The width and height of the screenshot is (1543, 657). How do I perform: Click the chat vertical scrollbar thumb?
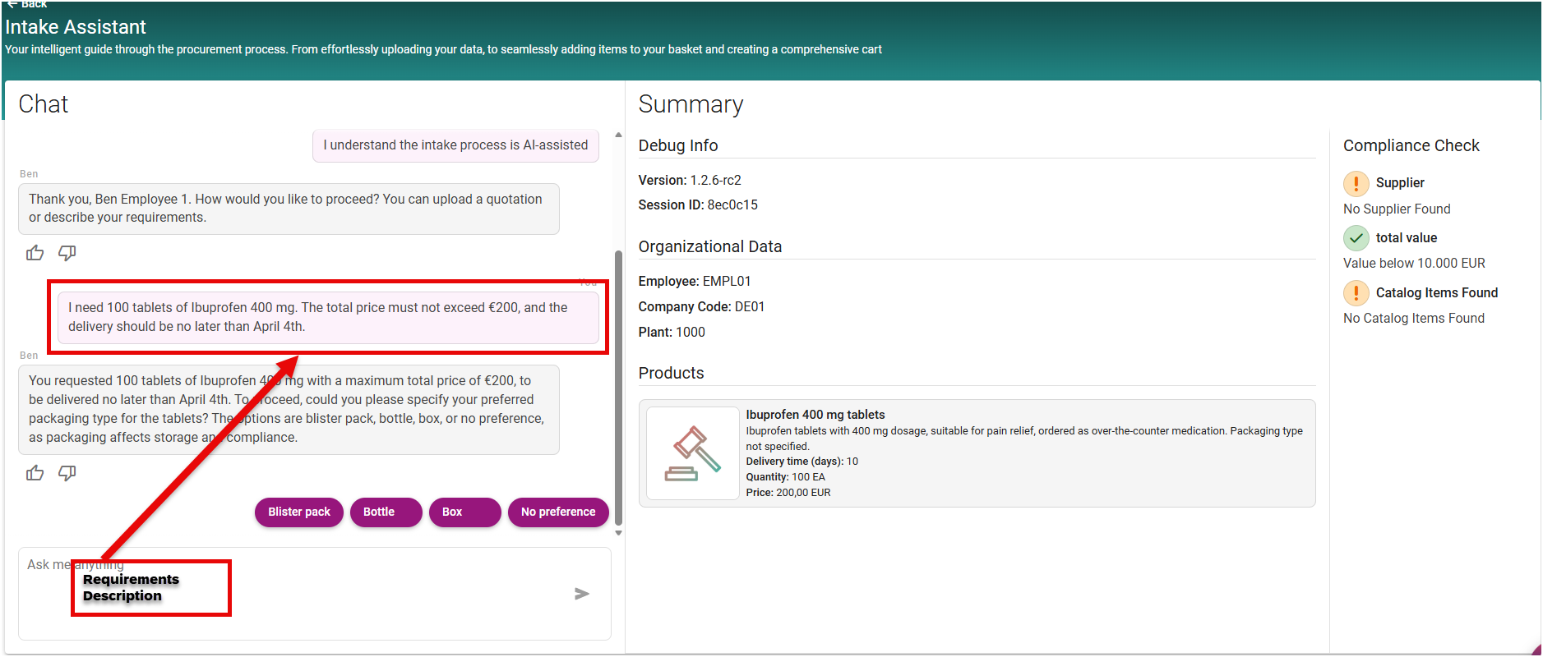(x=618, y=386)
